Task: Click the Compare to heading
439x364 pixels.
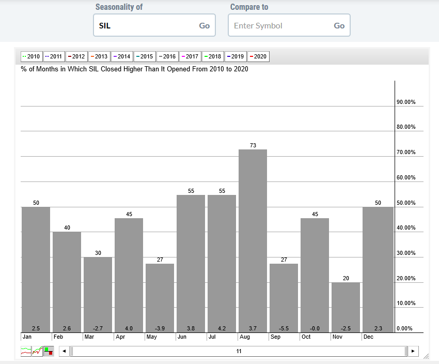Action: 249,7
